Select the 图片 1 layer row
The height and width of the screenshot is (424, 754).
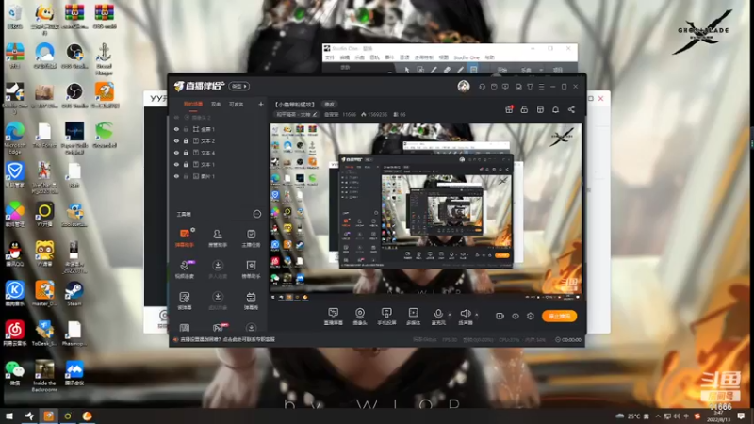[x=218, y=176]
